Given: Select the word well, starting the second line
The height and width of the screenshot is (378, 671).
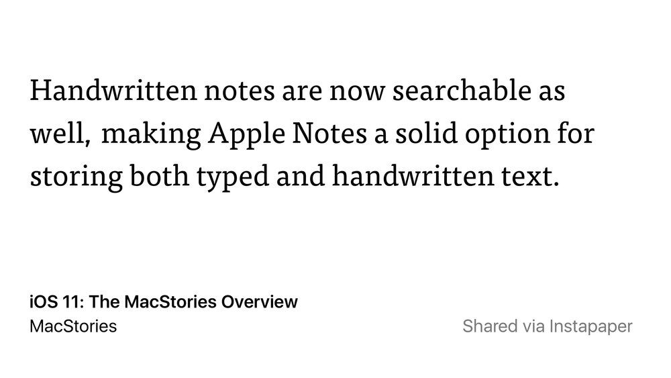Looking at the screenshot, I should pos(60,134).
